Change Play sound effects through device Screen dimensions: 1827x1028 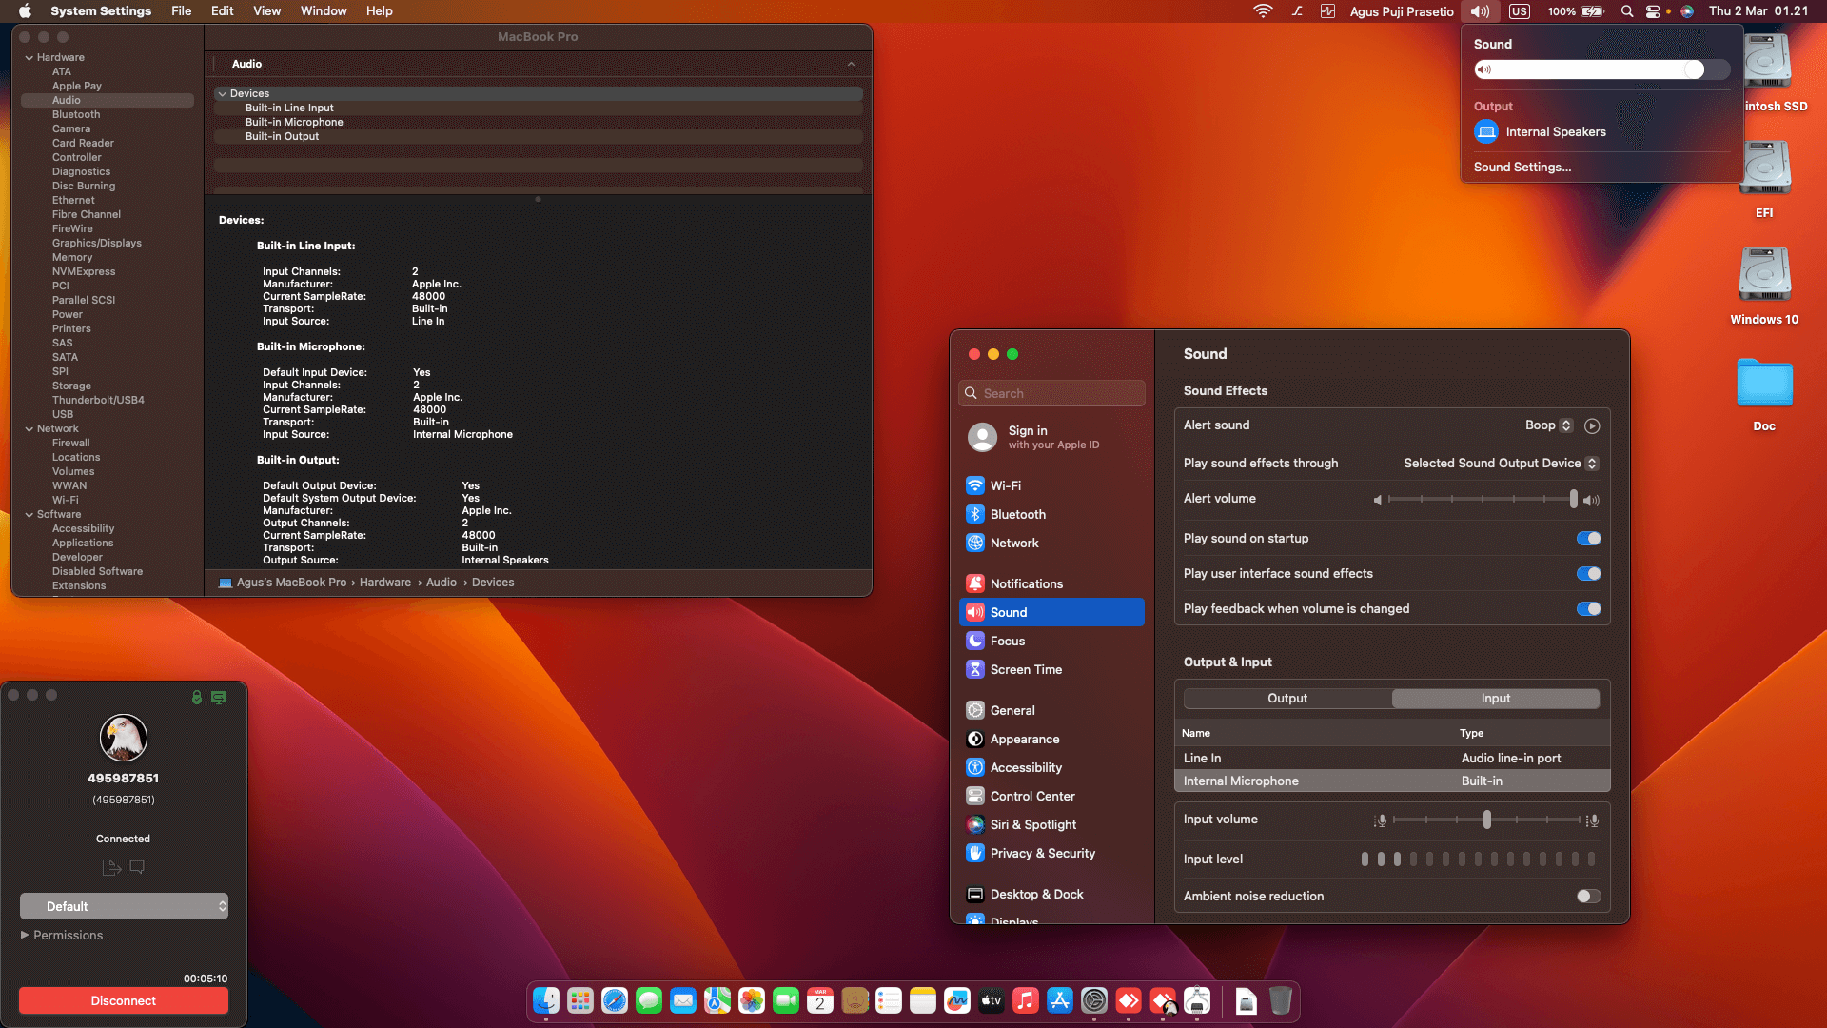point(1501,464)
